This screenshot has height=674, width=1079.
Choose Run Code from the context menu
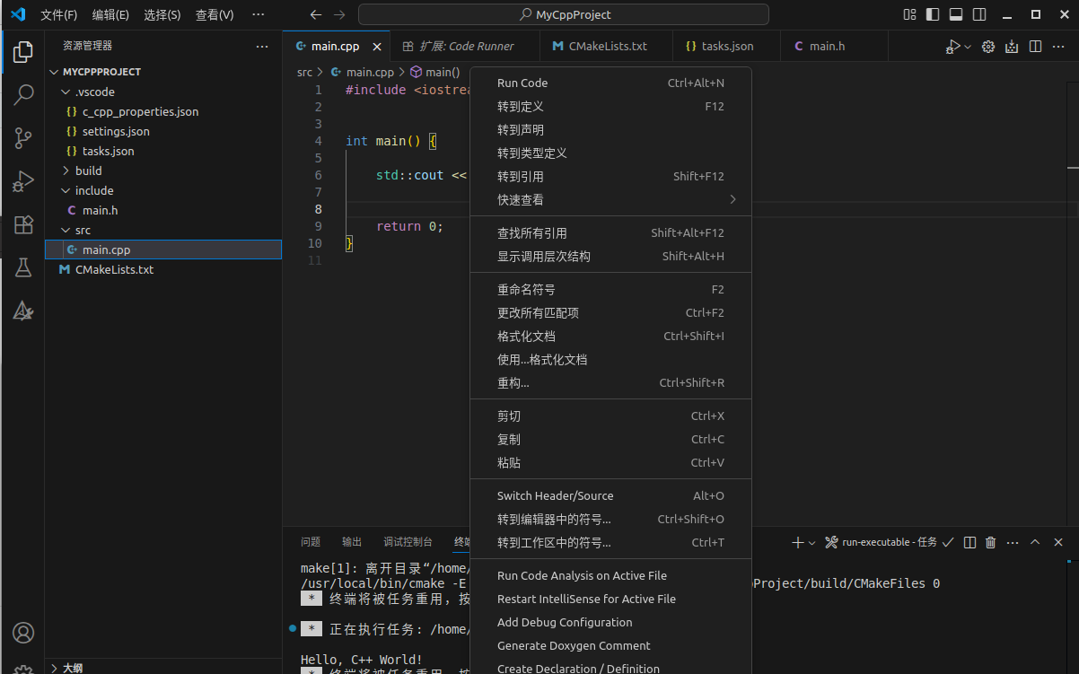522,83
